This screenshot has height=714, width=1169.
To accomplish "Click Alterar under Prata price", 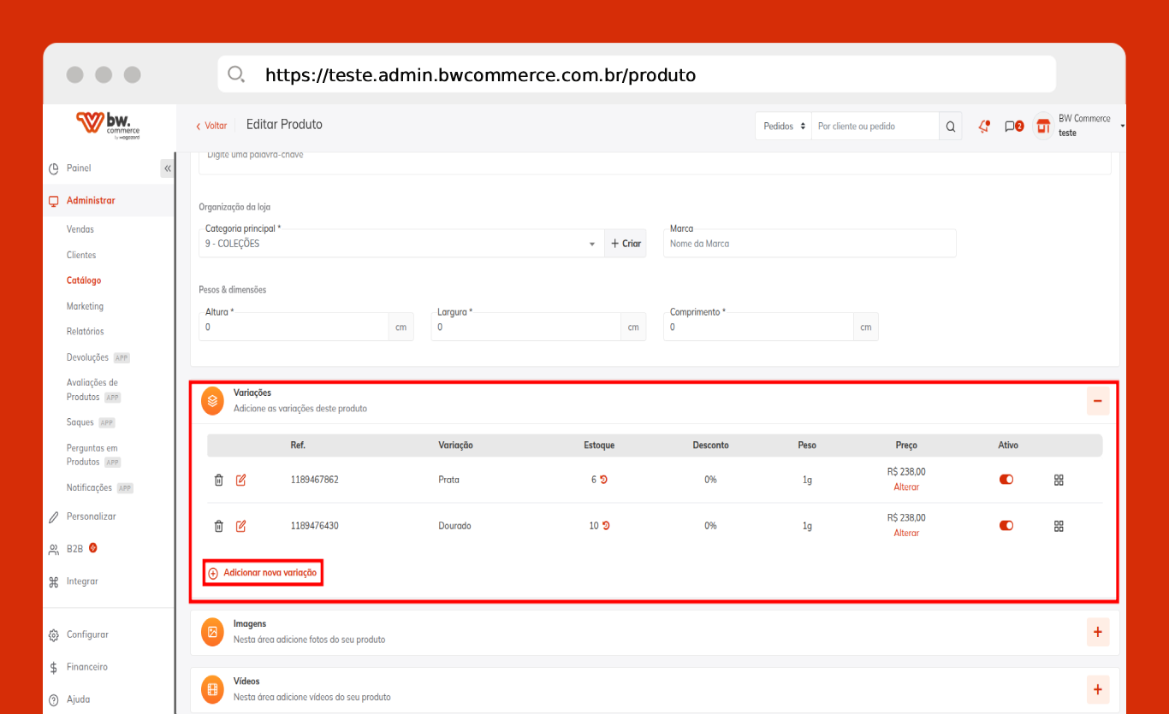I will pyautogui.click(x=906, y=487).
